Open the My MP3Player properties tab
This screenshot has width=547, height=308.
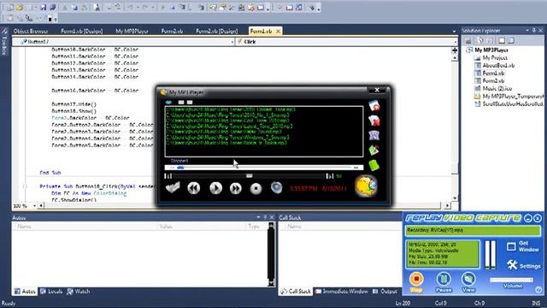pos(132,31)
